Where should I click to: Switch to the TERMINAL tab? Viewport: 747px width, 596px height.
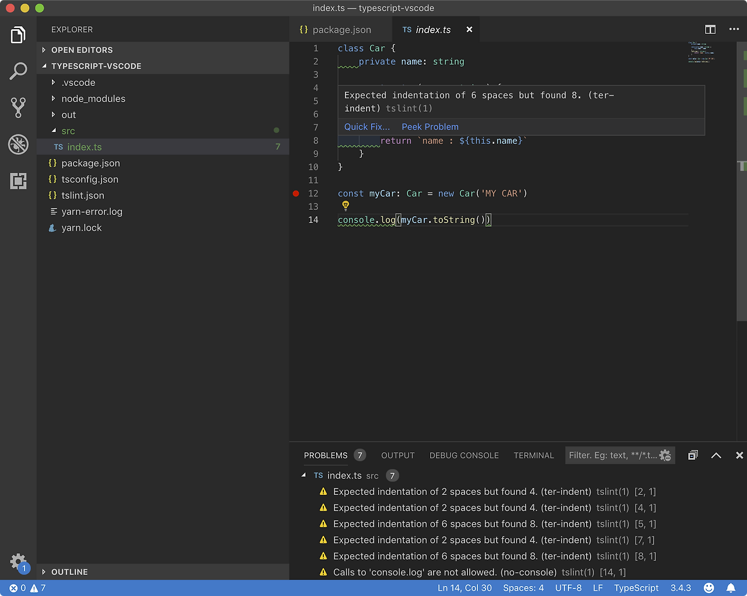point(533,455)
